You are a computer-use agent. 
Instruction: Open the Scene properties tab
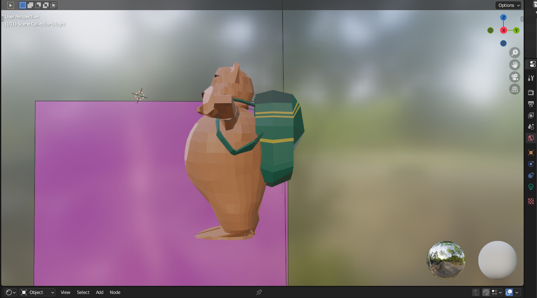point(531,127)
